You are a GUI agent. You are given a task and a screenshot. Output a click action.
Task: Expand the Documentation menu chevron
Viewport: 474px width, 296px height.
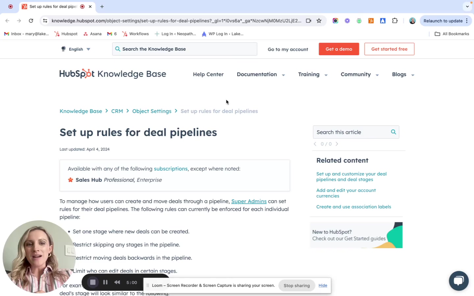pyautogui.click(x=283, y=75)
